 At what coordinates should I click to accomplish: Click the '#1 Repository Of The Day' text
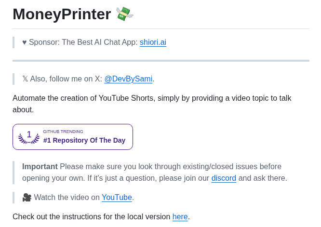pyautogui.click(x=84, y=140)
